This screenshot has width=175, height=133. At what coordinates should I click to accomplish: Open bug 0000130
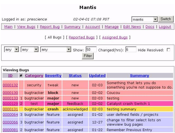pyautogui.click(x=10, y=93)
